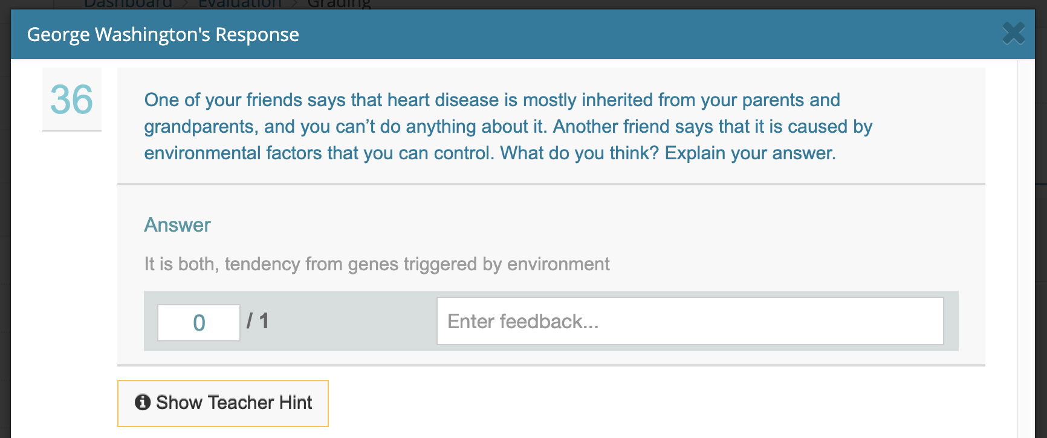Viewport: 1047px width, 438px height.
Task: Click the question number 36 badge
Action: (x=71, y=100)
